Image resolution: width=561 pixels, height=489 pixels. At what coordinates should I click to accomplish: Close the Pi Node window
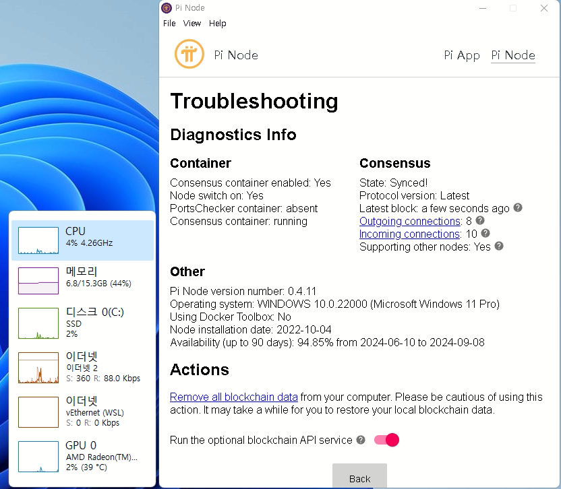tap(544, 8)
